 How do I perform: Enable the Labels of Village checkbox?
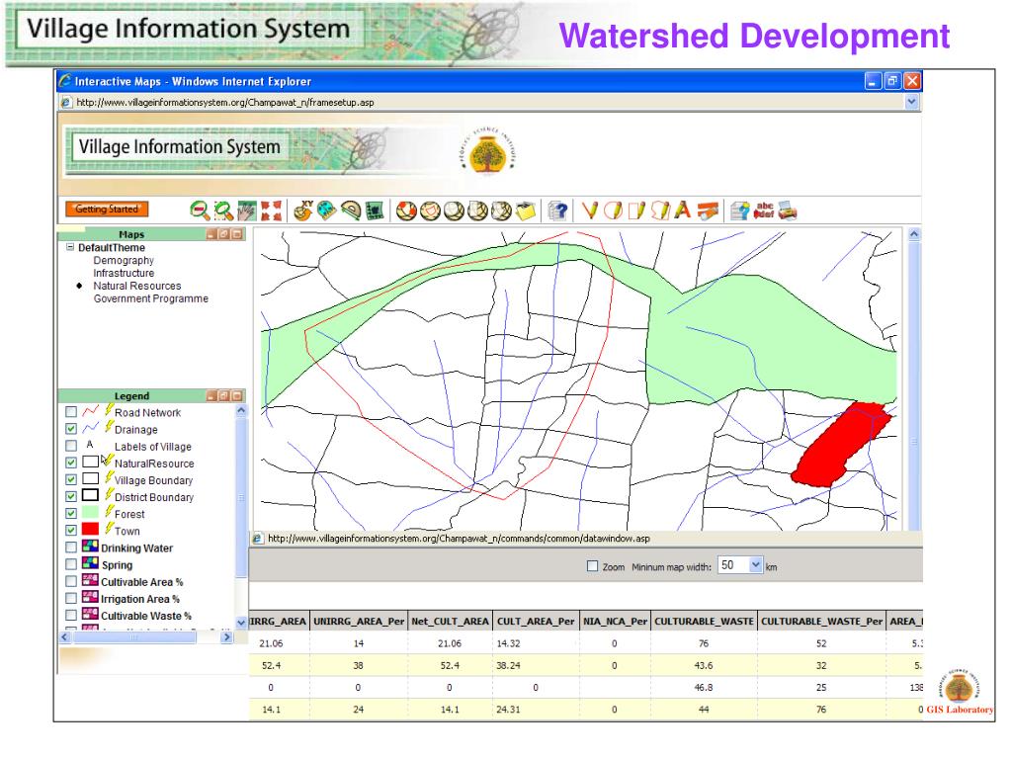click(71, 446)
